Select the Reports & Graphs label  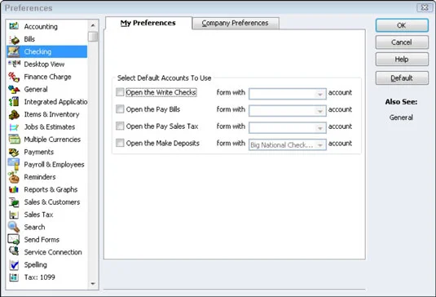51,189
